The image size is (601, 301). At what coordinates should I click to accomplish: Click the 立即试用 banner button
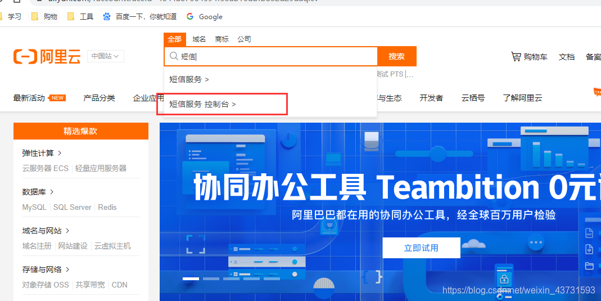(x=421, y=248)
